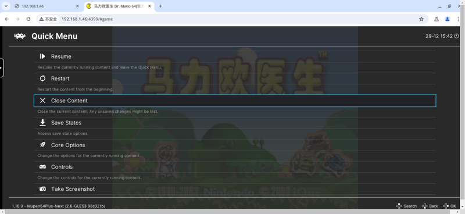
Task: Open a new browser tab
Action: pyautogui.click(x=160, y=6)
